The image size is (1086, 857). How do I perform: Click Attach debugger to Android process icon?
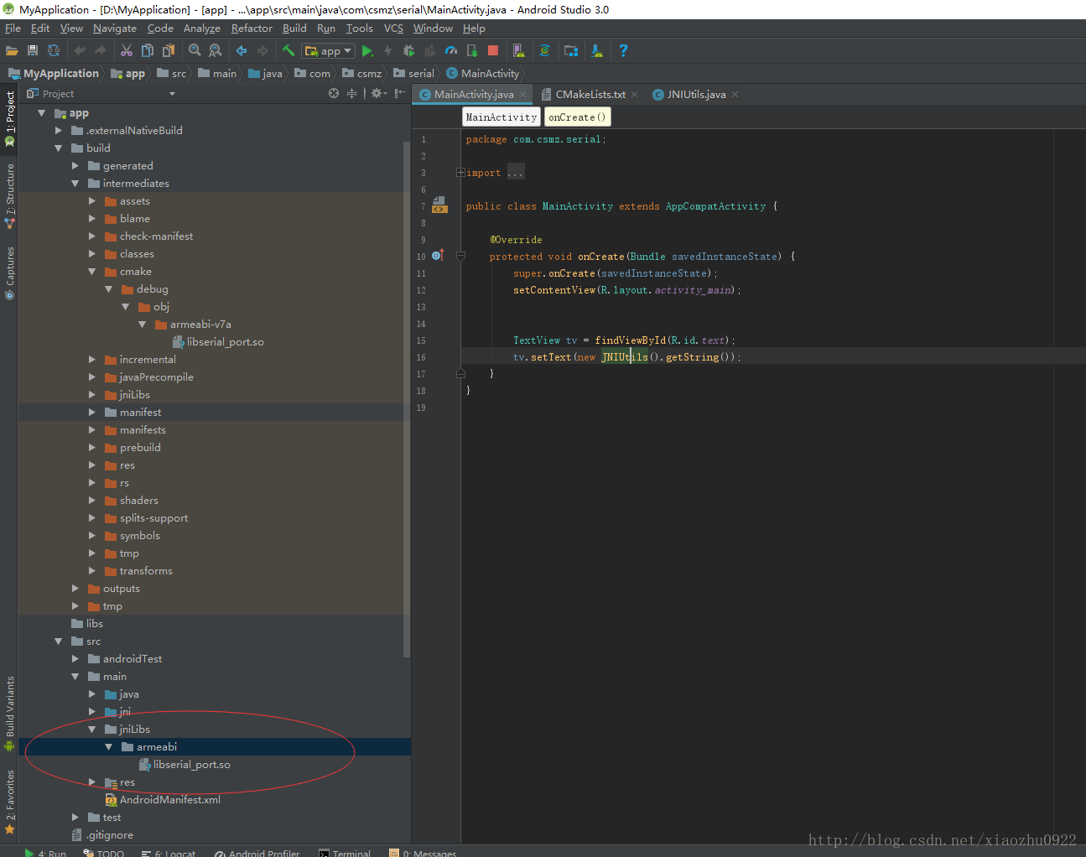(472, 51)
